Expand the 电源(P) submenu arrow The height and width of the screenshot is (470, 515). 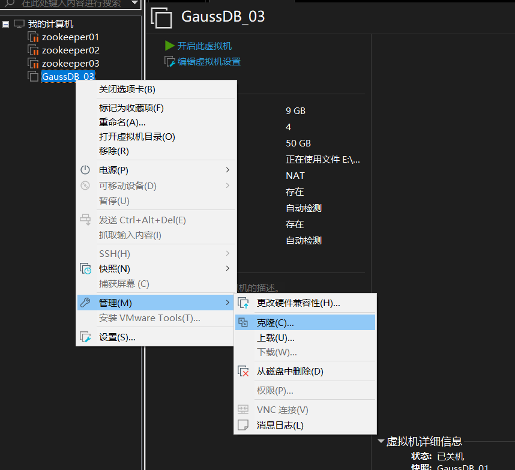point(227,170)
